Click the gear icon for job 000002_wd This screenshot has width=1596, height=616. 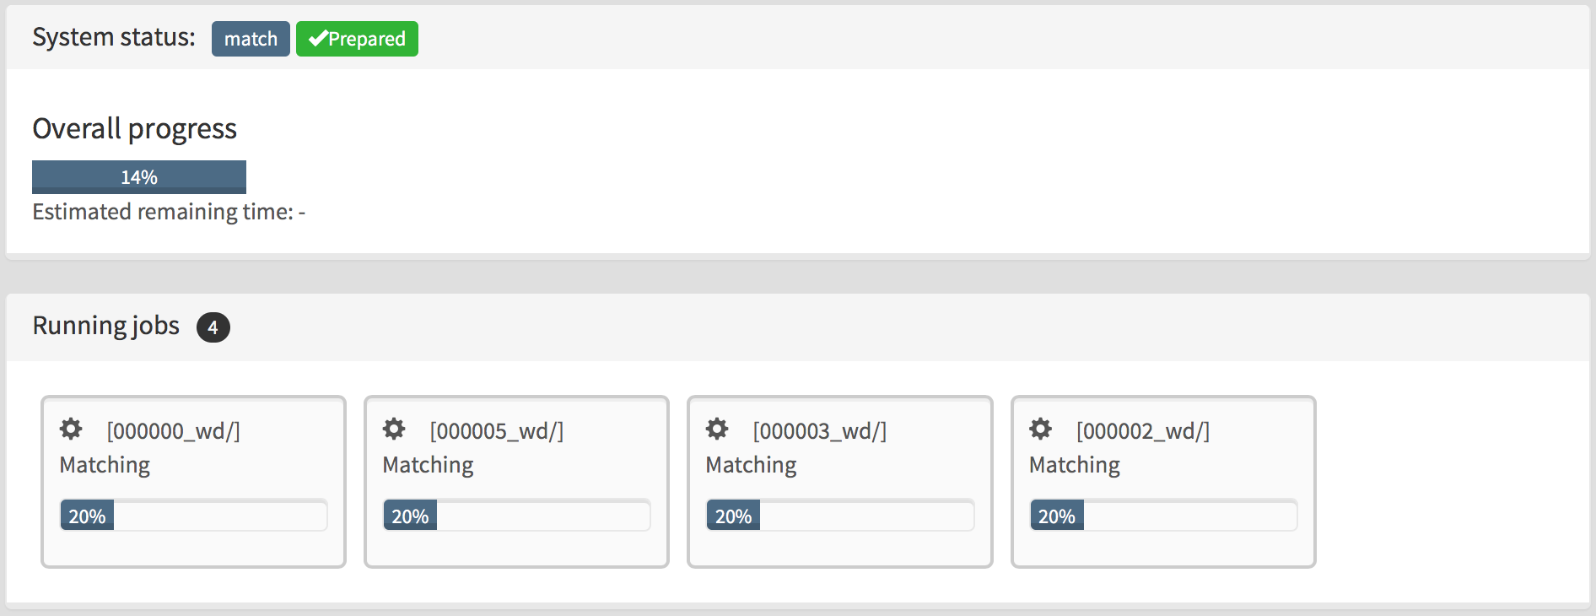pyautogui.click(x=1041, y=430)
